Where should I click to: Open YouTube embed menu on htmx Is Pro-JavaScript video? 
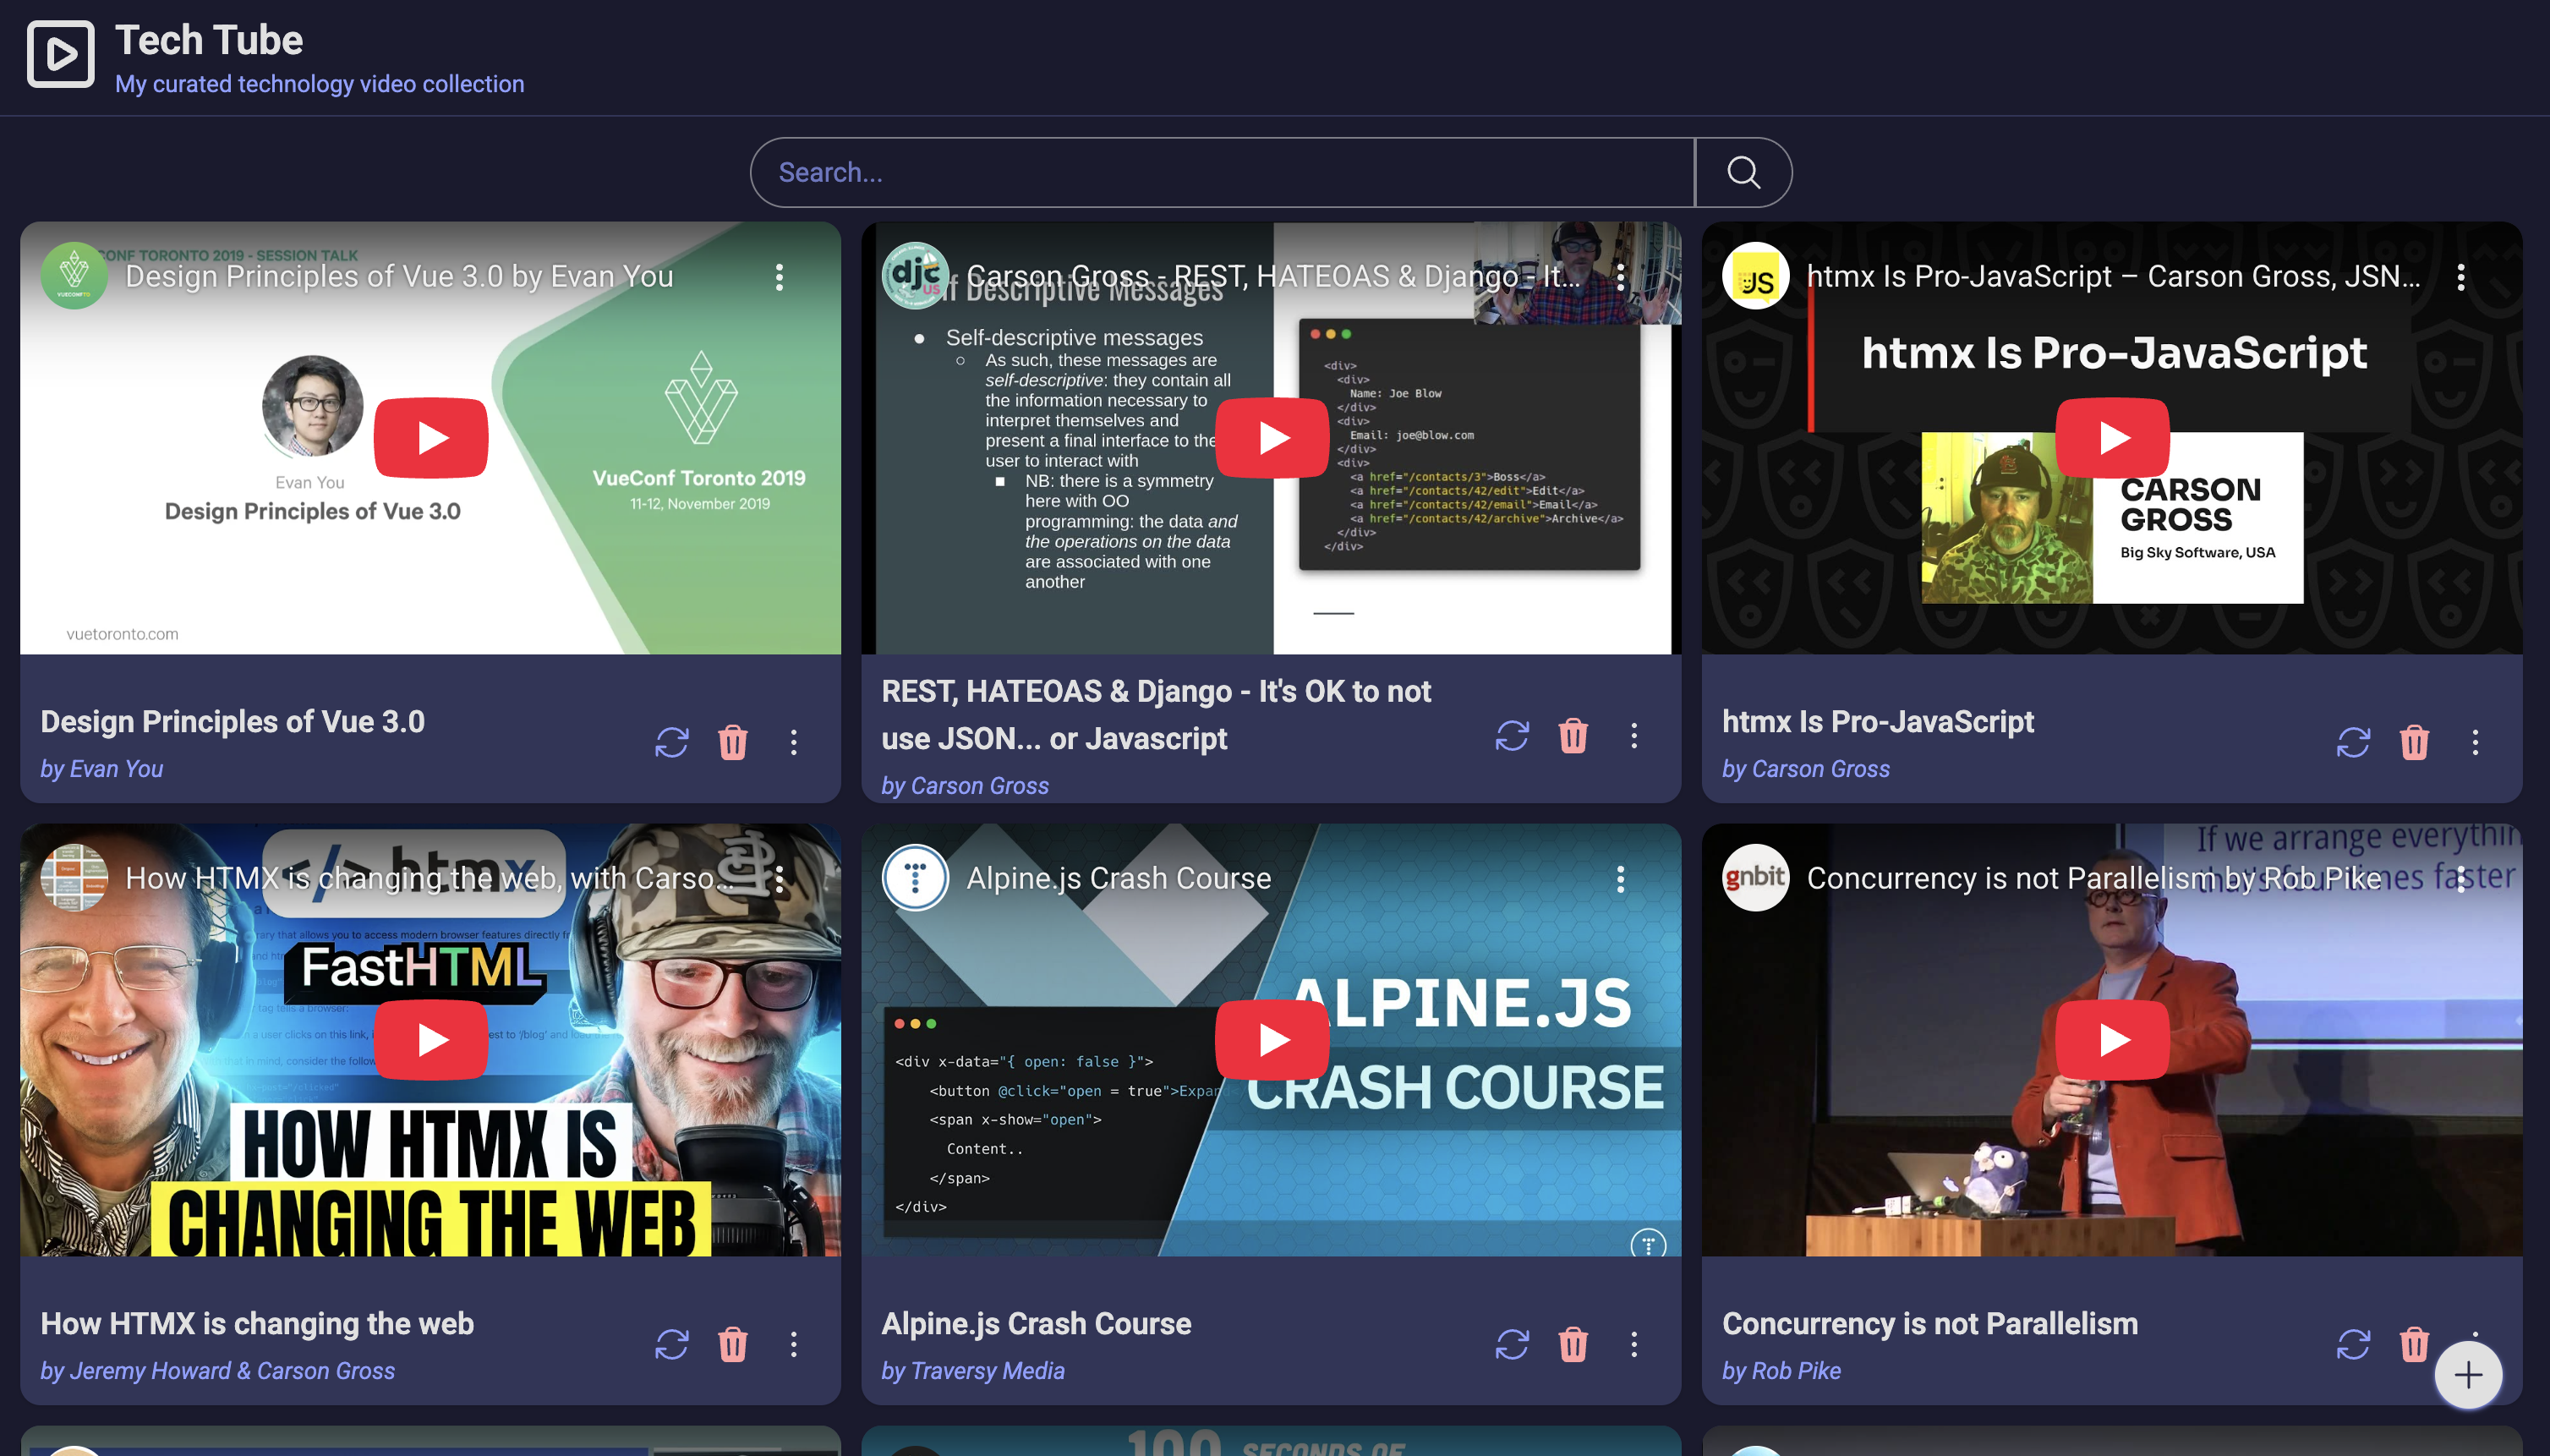tap(2460, 277)
